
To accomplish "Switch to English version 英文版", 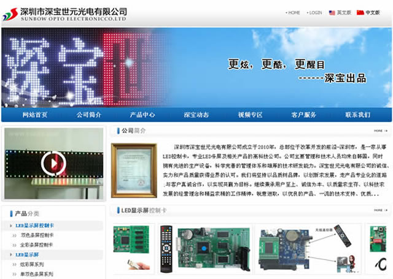I will [x=344, y=12].
